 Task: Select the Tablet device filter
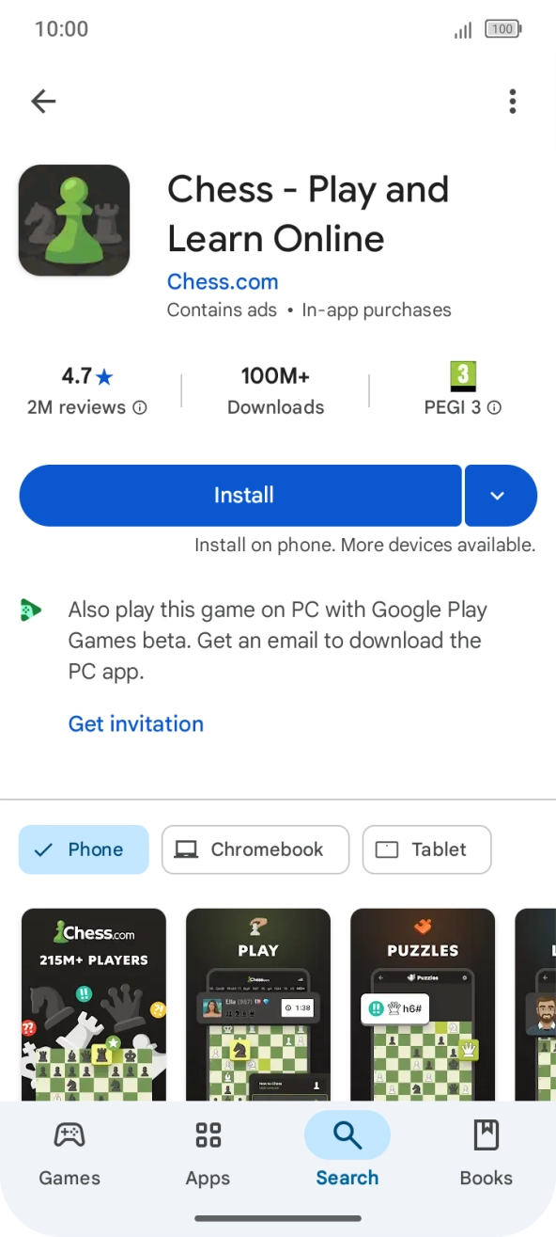(426, 849)
